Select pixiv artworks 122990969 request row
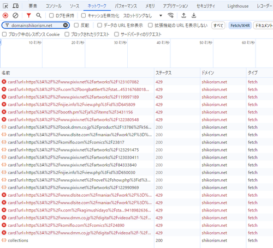This screenshot has height=248, width=273. [136, 187]
